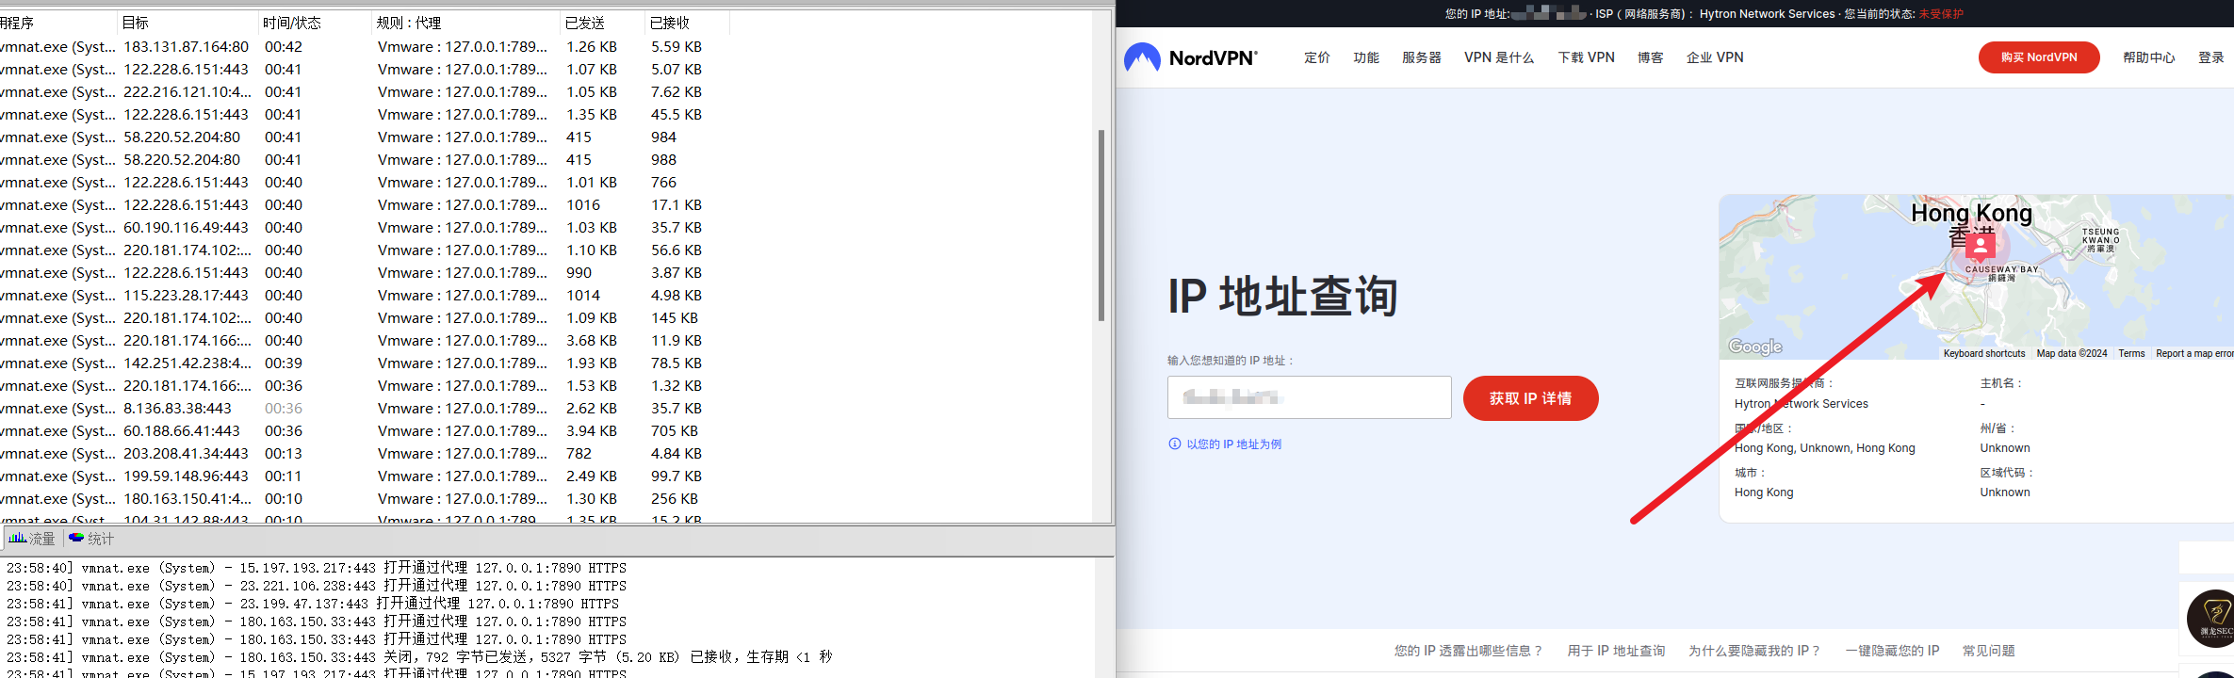Click the 渊龙SEC round avatar icon
This screenshot has width=2234, height=678.
(2214, 618)
